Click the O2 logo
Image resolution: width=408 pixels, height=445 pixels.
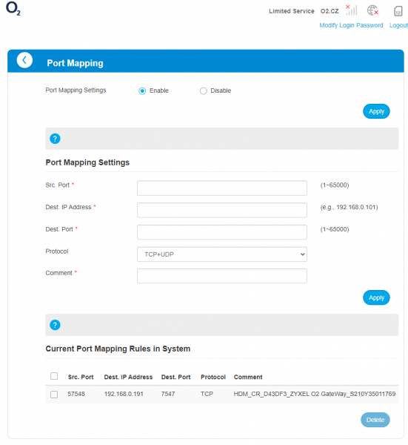[13, 8]
